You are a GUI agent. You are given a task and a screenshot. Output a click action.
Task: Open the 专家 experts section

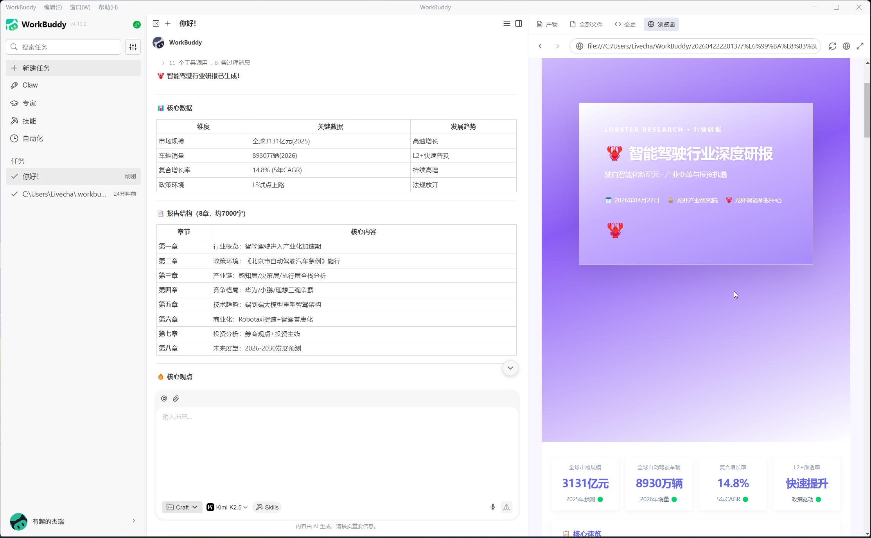pyautogui.click(x=73, y=103)
